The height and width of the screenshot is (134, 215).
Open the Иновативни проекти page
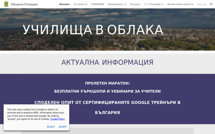[x=180, y=4]
